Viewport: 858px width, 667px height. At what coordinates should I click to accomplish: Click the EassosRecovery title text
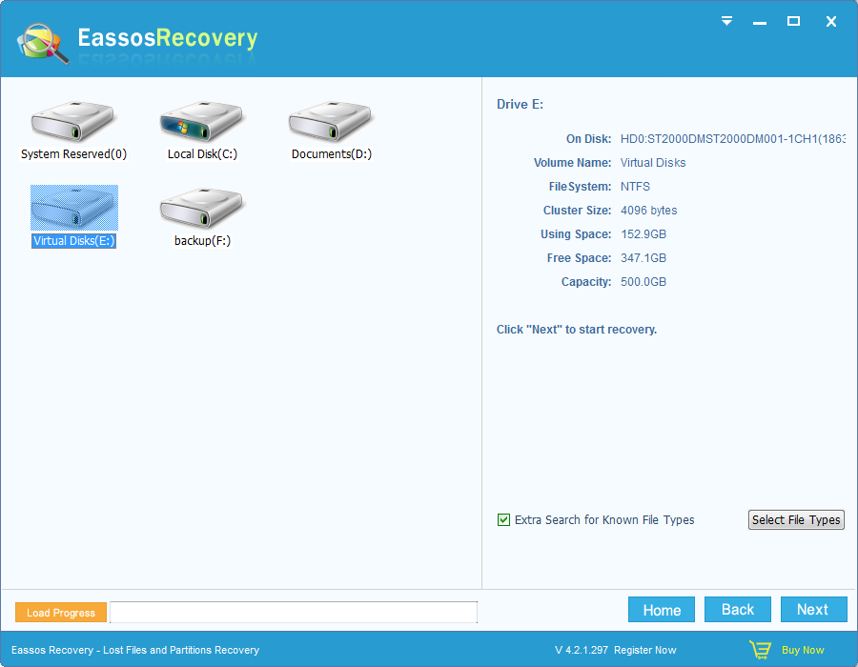pos(168,38)
